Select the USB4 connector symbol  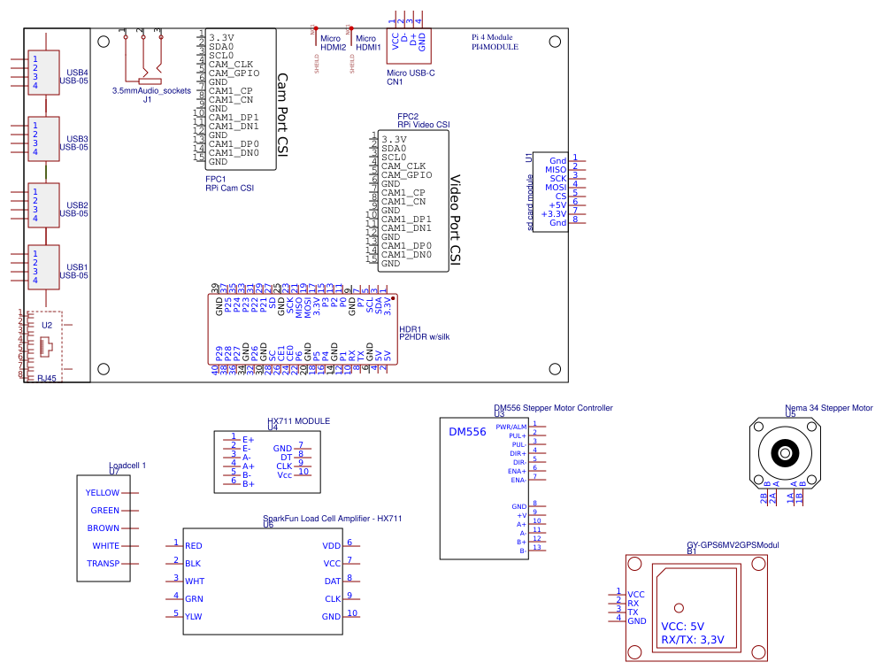coord(44,72)
